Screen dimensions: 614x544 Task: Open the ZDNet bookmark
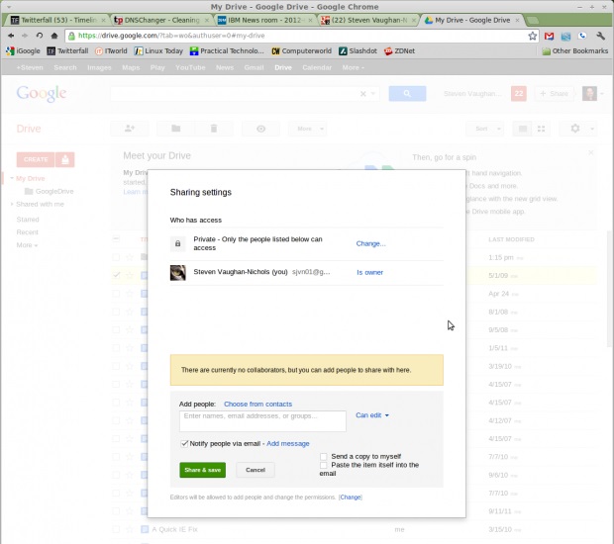pyautogui.click(x=399, y=50)
